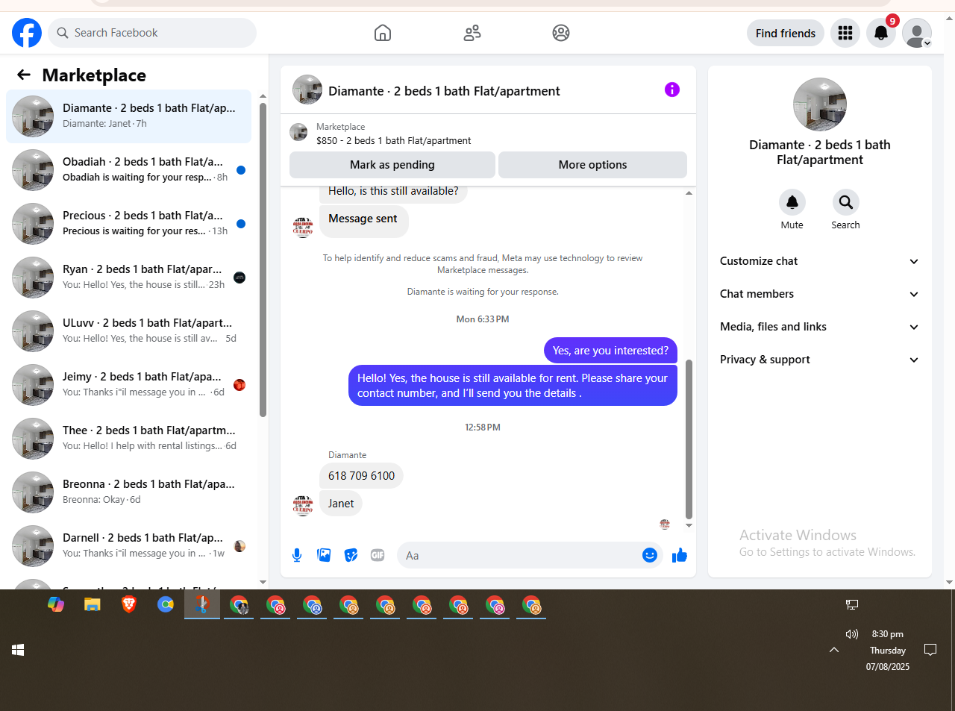Go back from Marketplace with the arrow
Image resolution: width=955 pixels, height=711 pixels.
click(x=24, y=75)
